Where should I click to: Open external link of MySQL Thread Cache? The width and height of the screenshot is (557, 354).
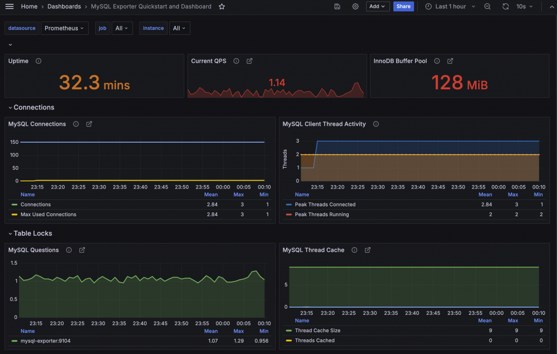[x=368, y=250]
